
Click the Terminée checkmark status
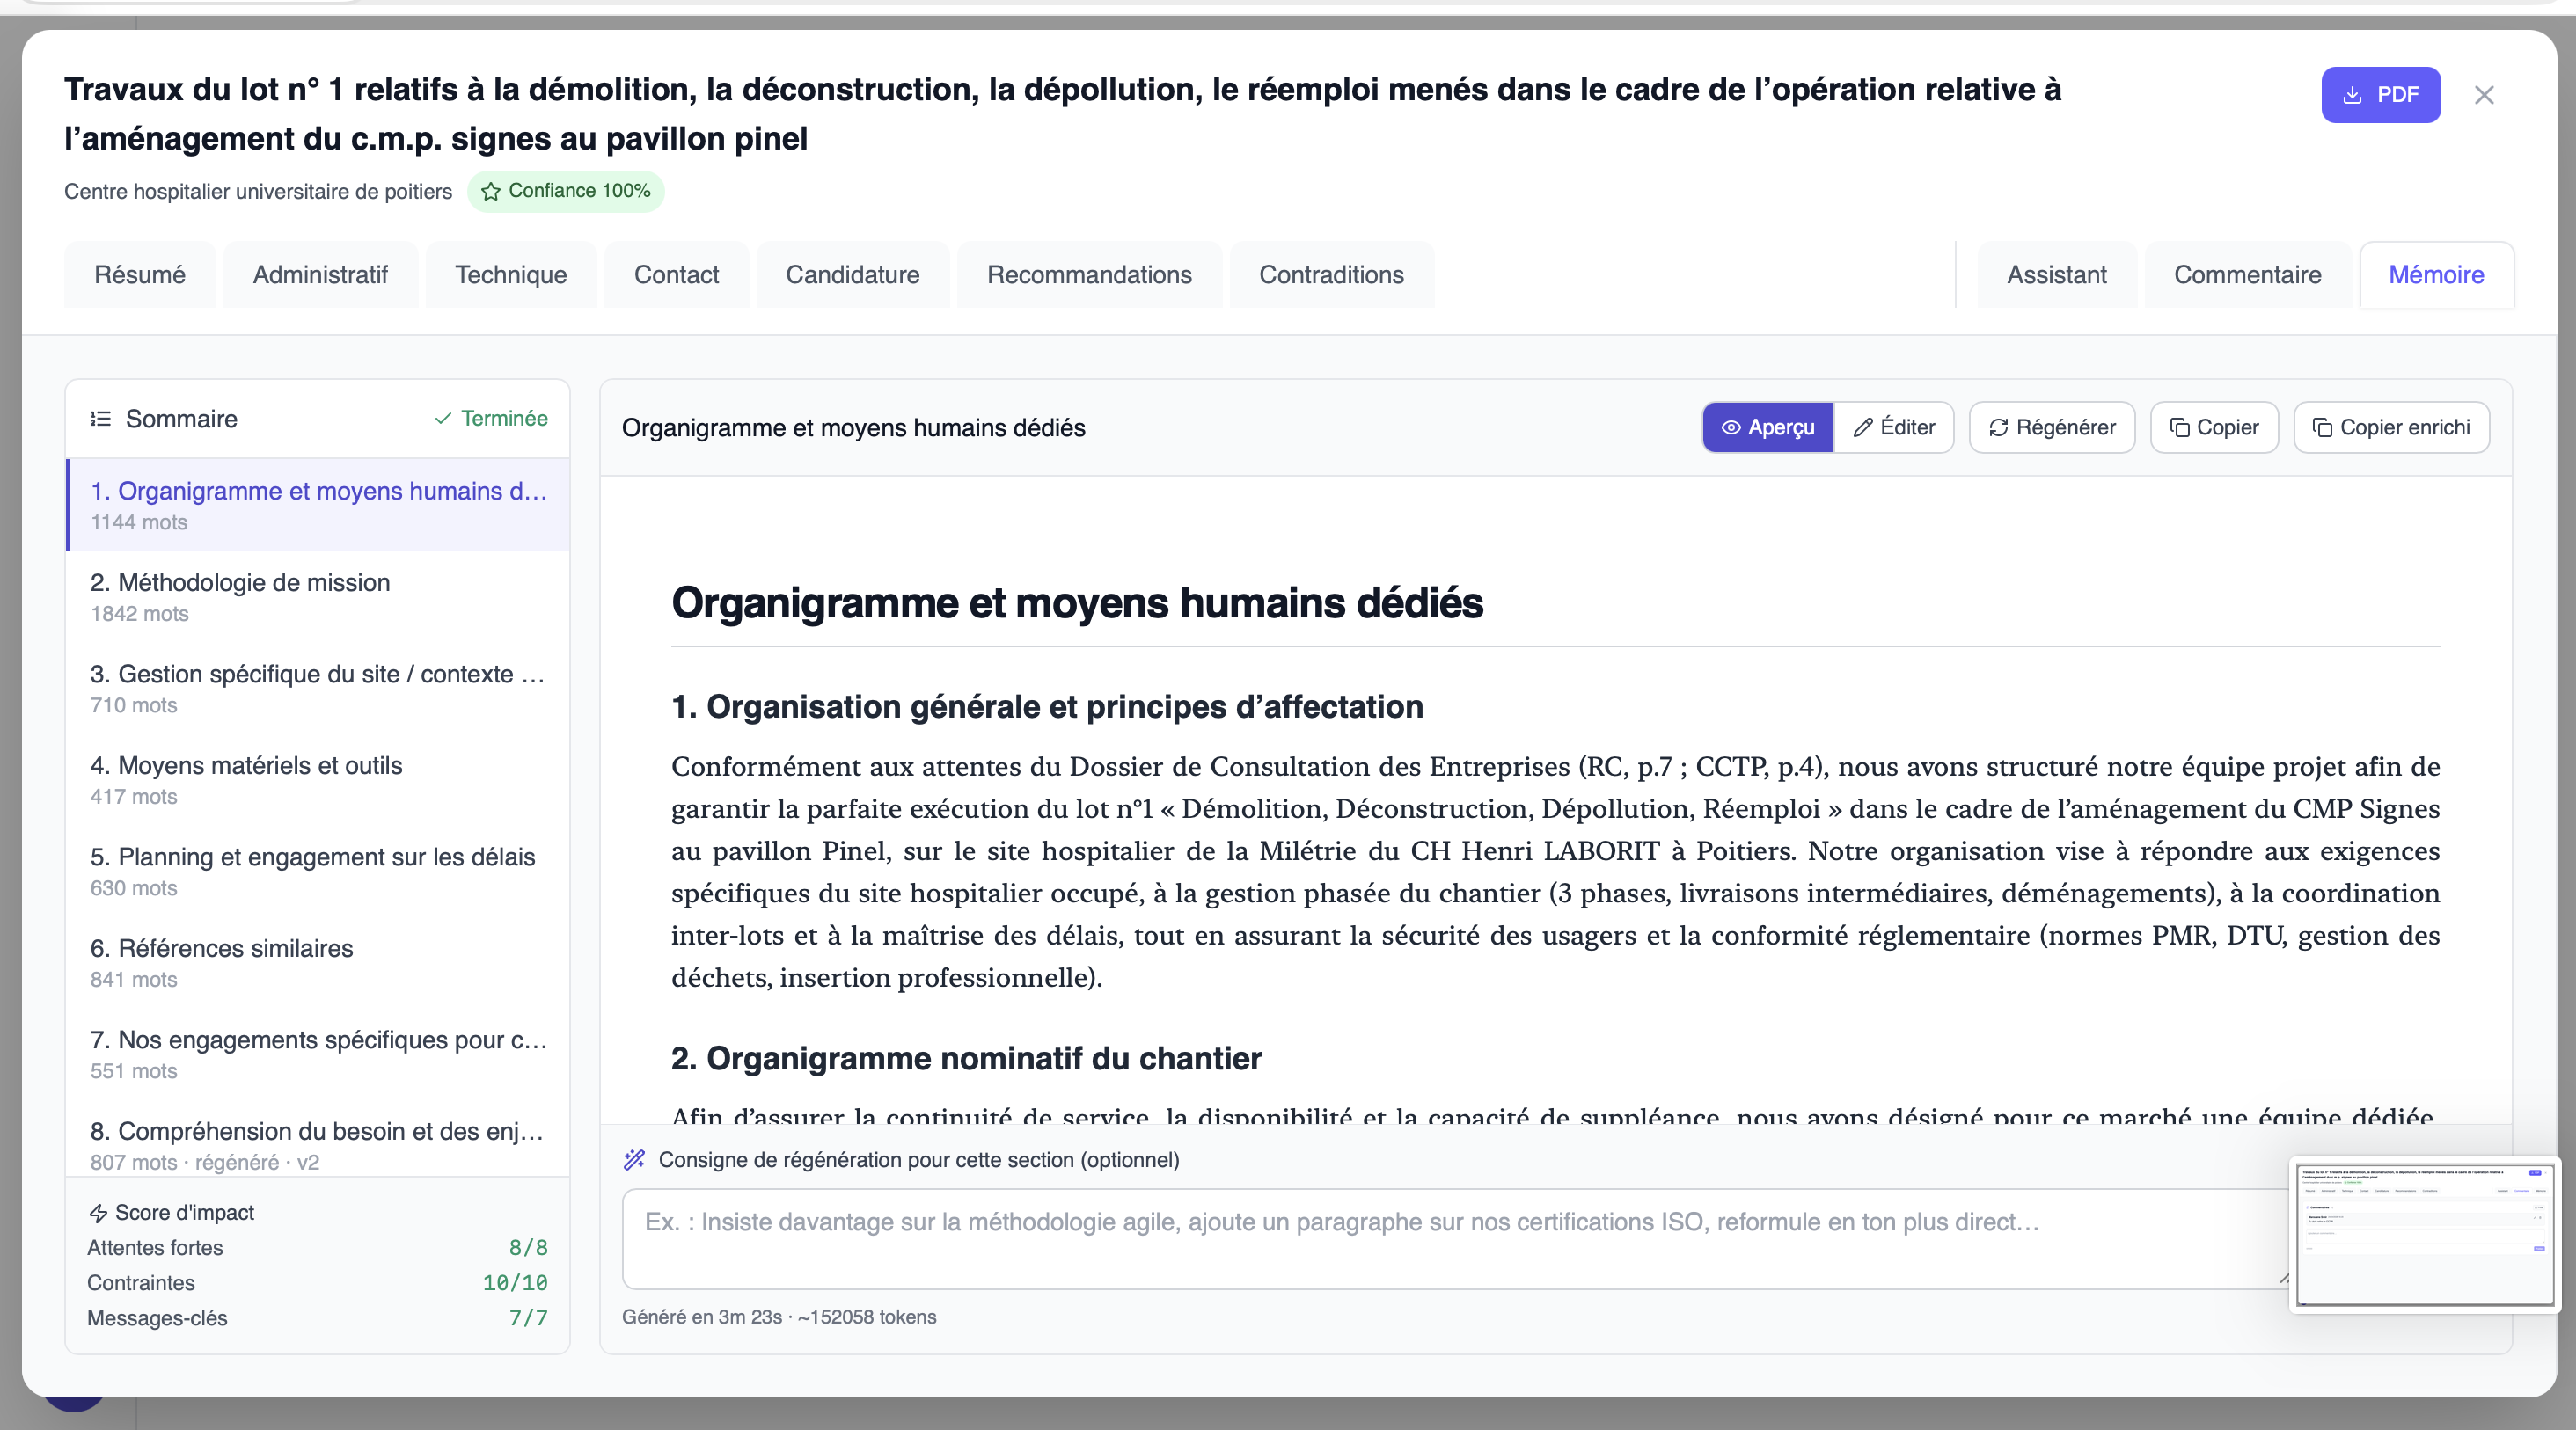(491, 419)
